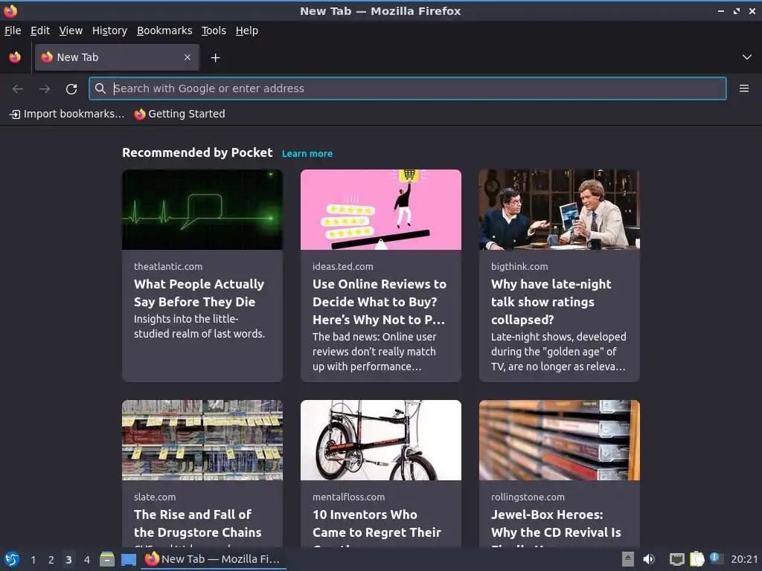Viewport: 762px width, 571px height.
Task: Open Use Online Reviews to Decide article
Action: pyautogui.click(x=379, y=302)
